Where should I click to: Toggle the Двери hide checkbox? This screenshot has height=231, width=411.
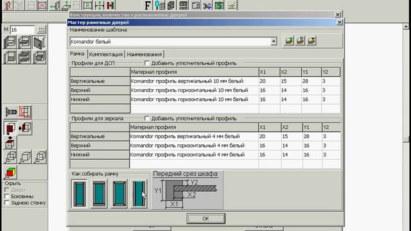click(7, 190)
